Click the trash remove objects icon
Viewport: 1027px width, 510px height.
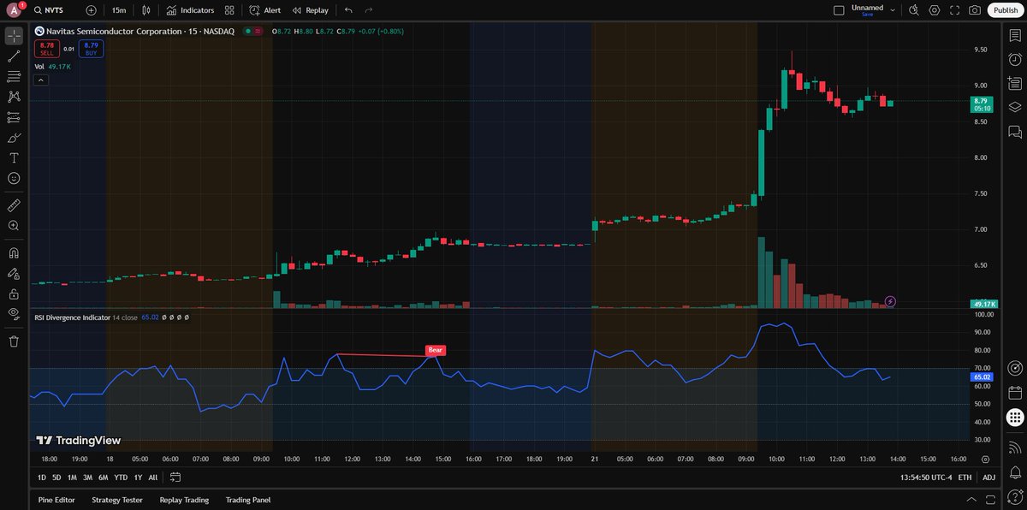pos(14,341)
